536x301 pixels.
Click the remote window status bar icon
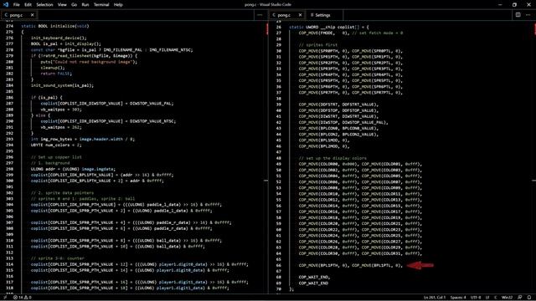[5, 298]
